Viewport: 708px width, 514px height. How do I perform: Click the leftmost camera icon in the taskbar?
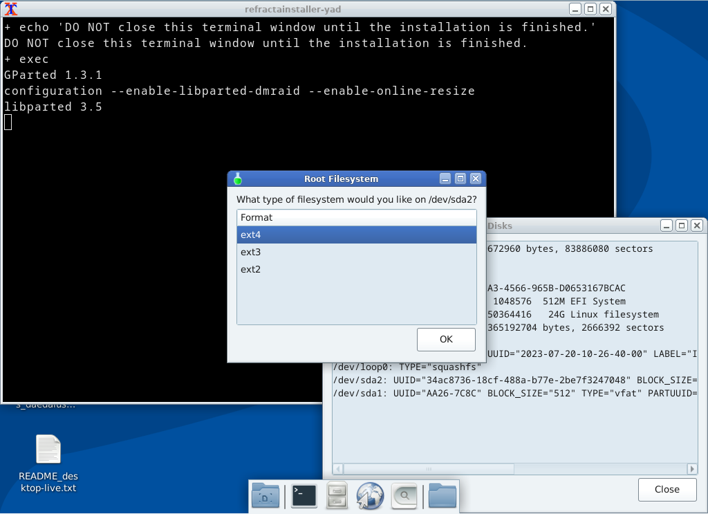point(265,495)
